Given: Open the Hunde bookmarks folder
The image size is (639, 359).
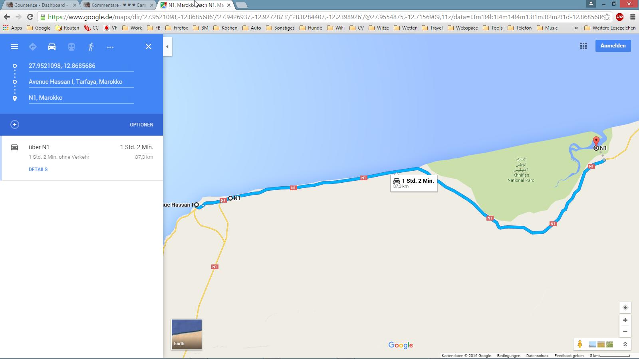Looking at the screenshot, I should coord(311,28).
